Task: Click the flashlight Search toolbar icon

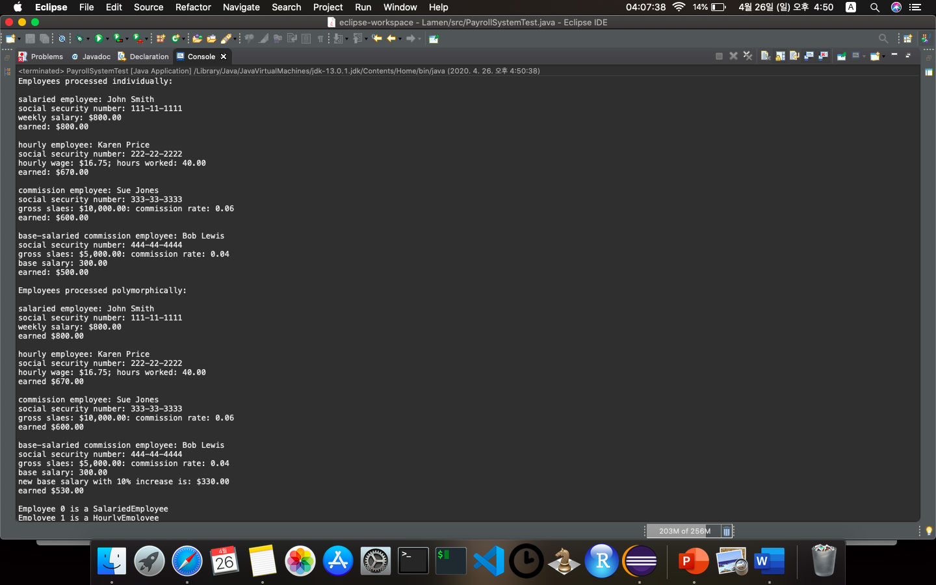Action: 226,38
